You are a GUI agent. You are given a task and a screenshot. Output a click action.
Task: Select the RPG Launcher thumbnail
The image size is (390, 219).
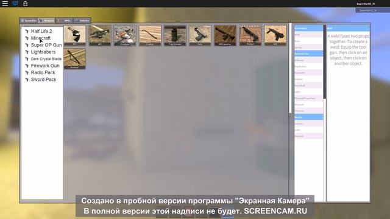pyautogui.click(x=225, y=35)
